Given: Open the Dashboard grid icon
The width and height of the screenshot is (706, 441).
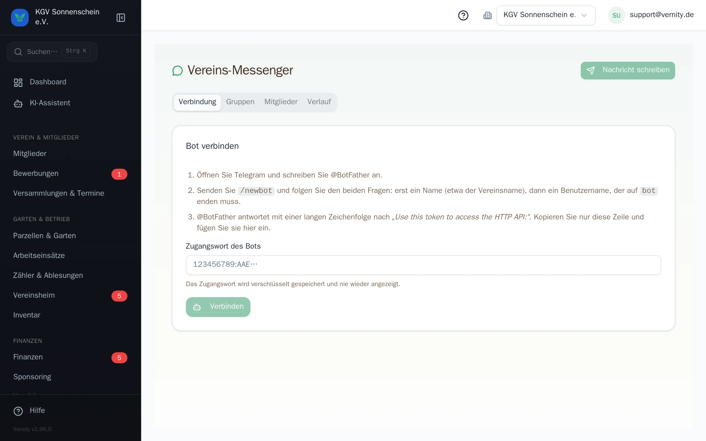Looking at the screenshot, I should [18, 82].
